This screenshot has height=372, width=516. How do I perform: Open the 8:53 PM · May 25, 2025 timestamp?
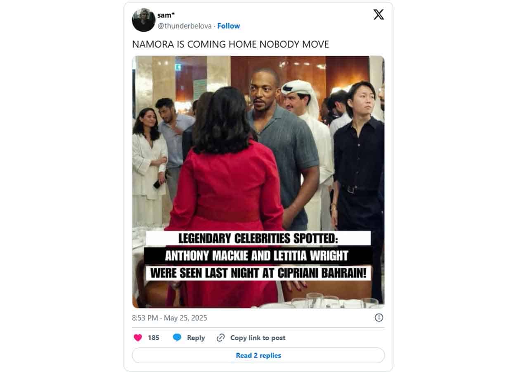point(170,318)
